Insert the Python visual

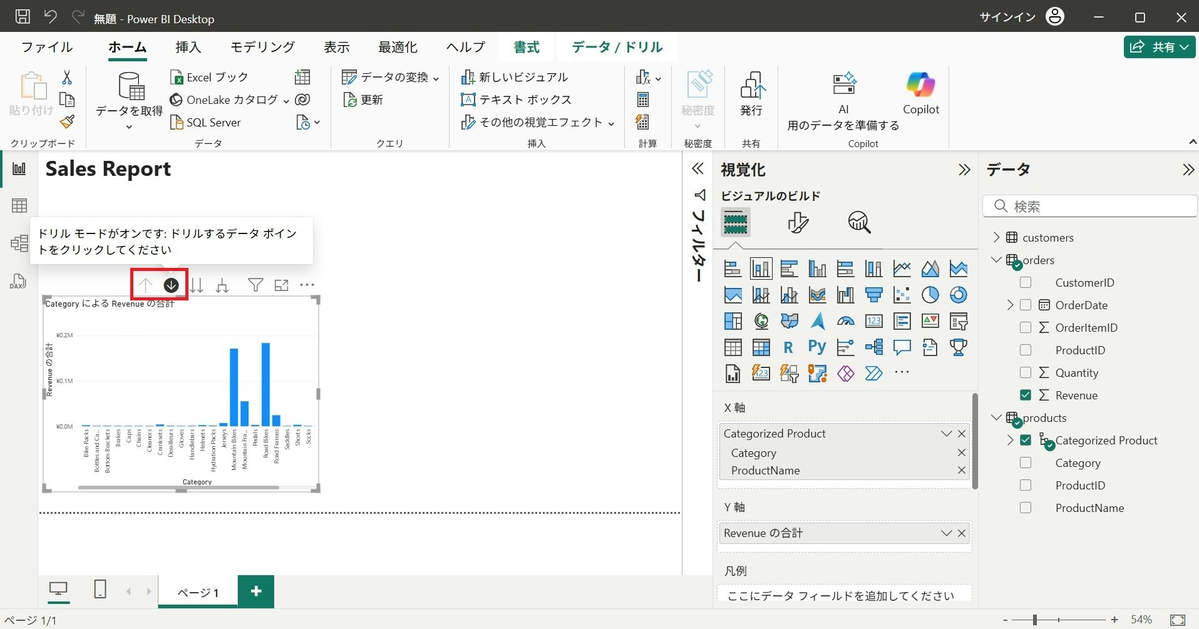pos(817,347)
